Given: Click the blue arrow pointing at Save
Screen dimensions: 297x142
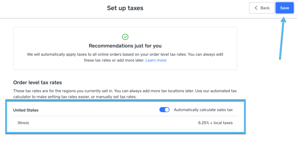Looking at the screenshot, I should tap(282, 38).
